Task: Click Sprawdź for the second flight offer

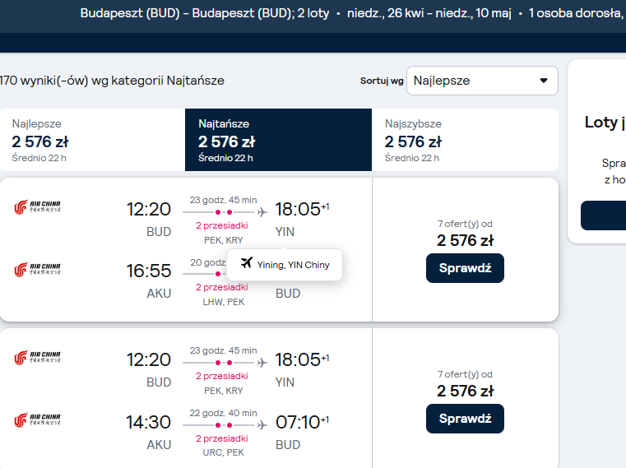Action: click(465, 419)
